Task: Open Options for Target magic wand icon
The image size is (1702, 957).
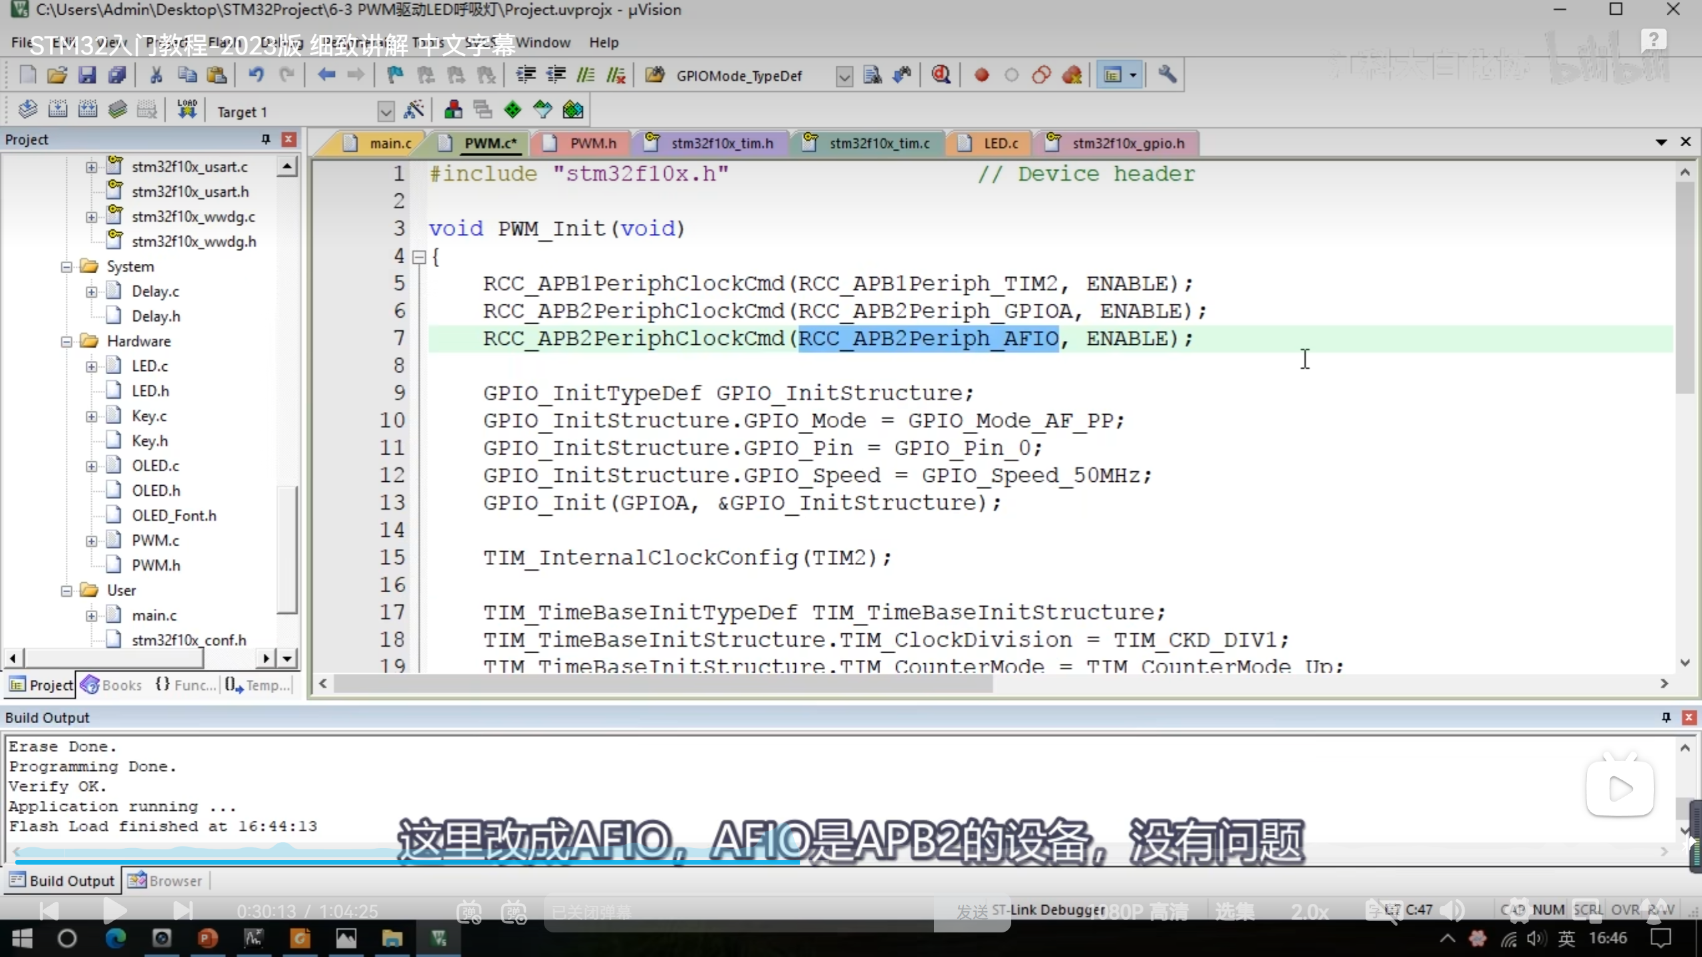Action: pos(414,110)
